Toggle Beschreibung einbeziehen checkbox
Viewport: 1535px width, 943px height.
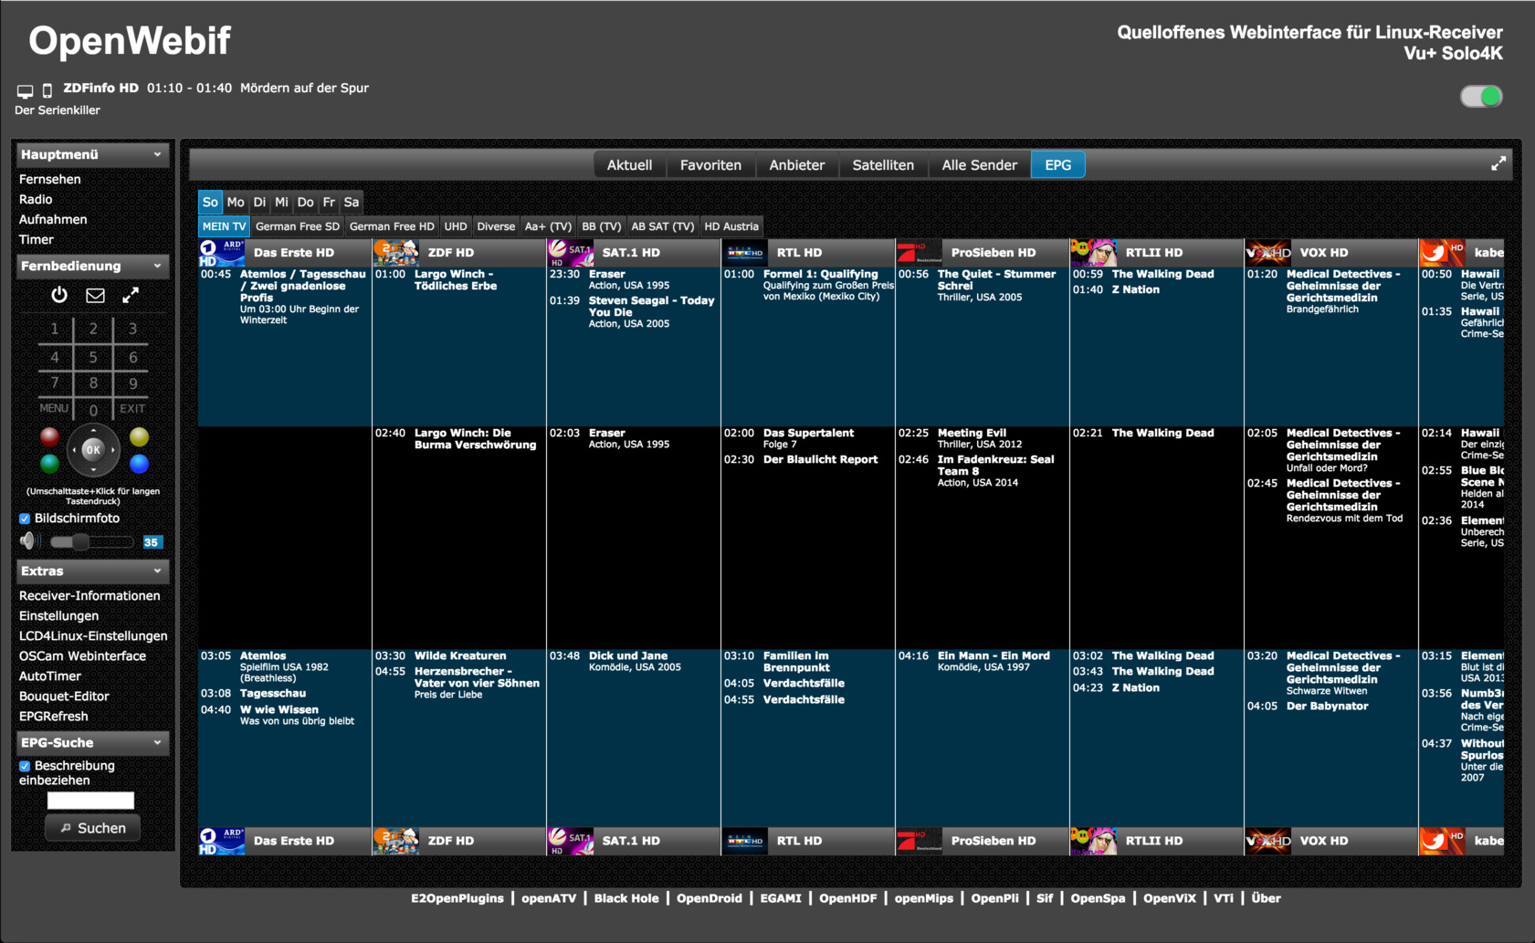point(25,766)
